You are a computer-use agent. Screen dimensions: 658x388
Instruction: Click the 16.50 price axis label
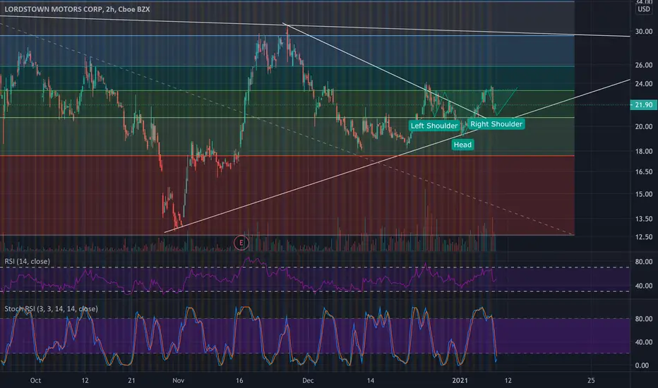644,171
